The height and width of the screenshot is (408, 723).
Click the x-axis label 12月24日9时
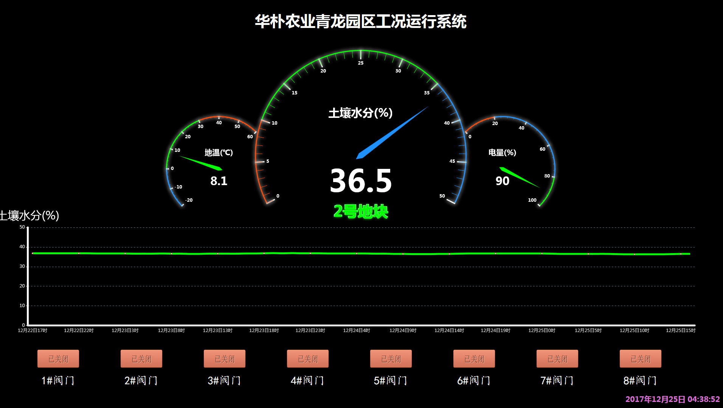click(x=403, y=331)
